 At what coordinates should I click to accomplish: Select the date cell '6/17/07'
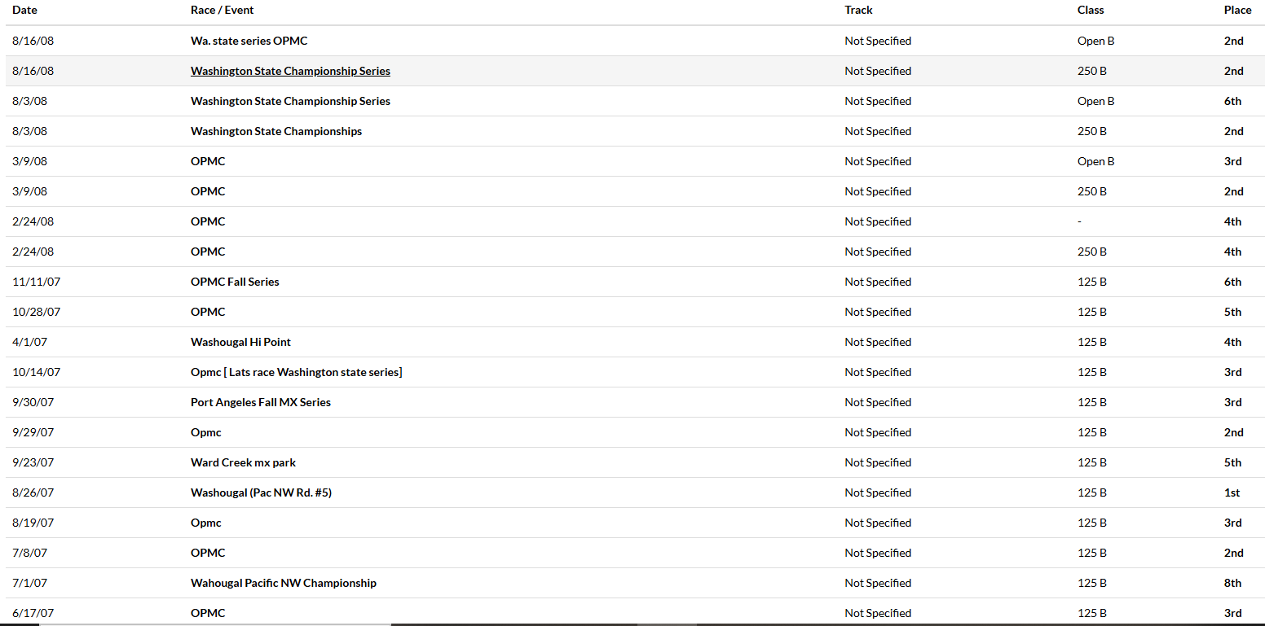(x=33, y=613)
